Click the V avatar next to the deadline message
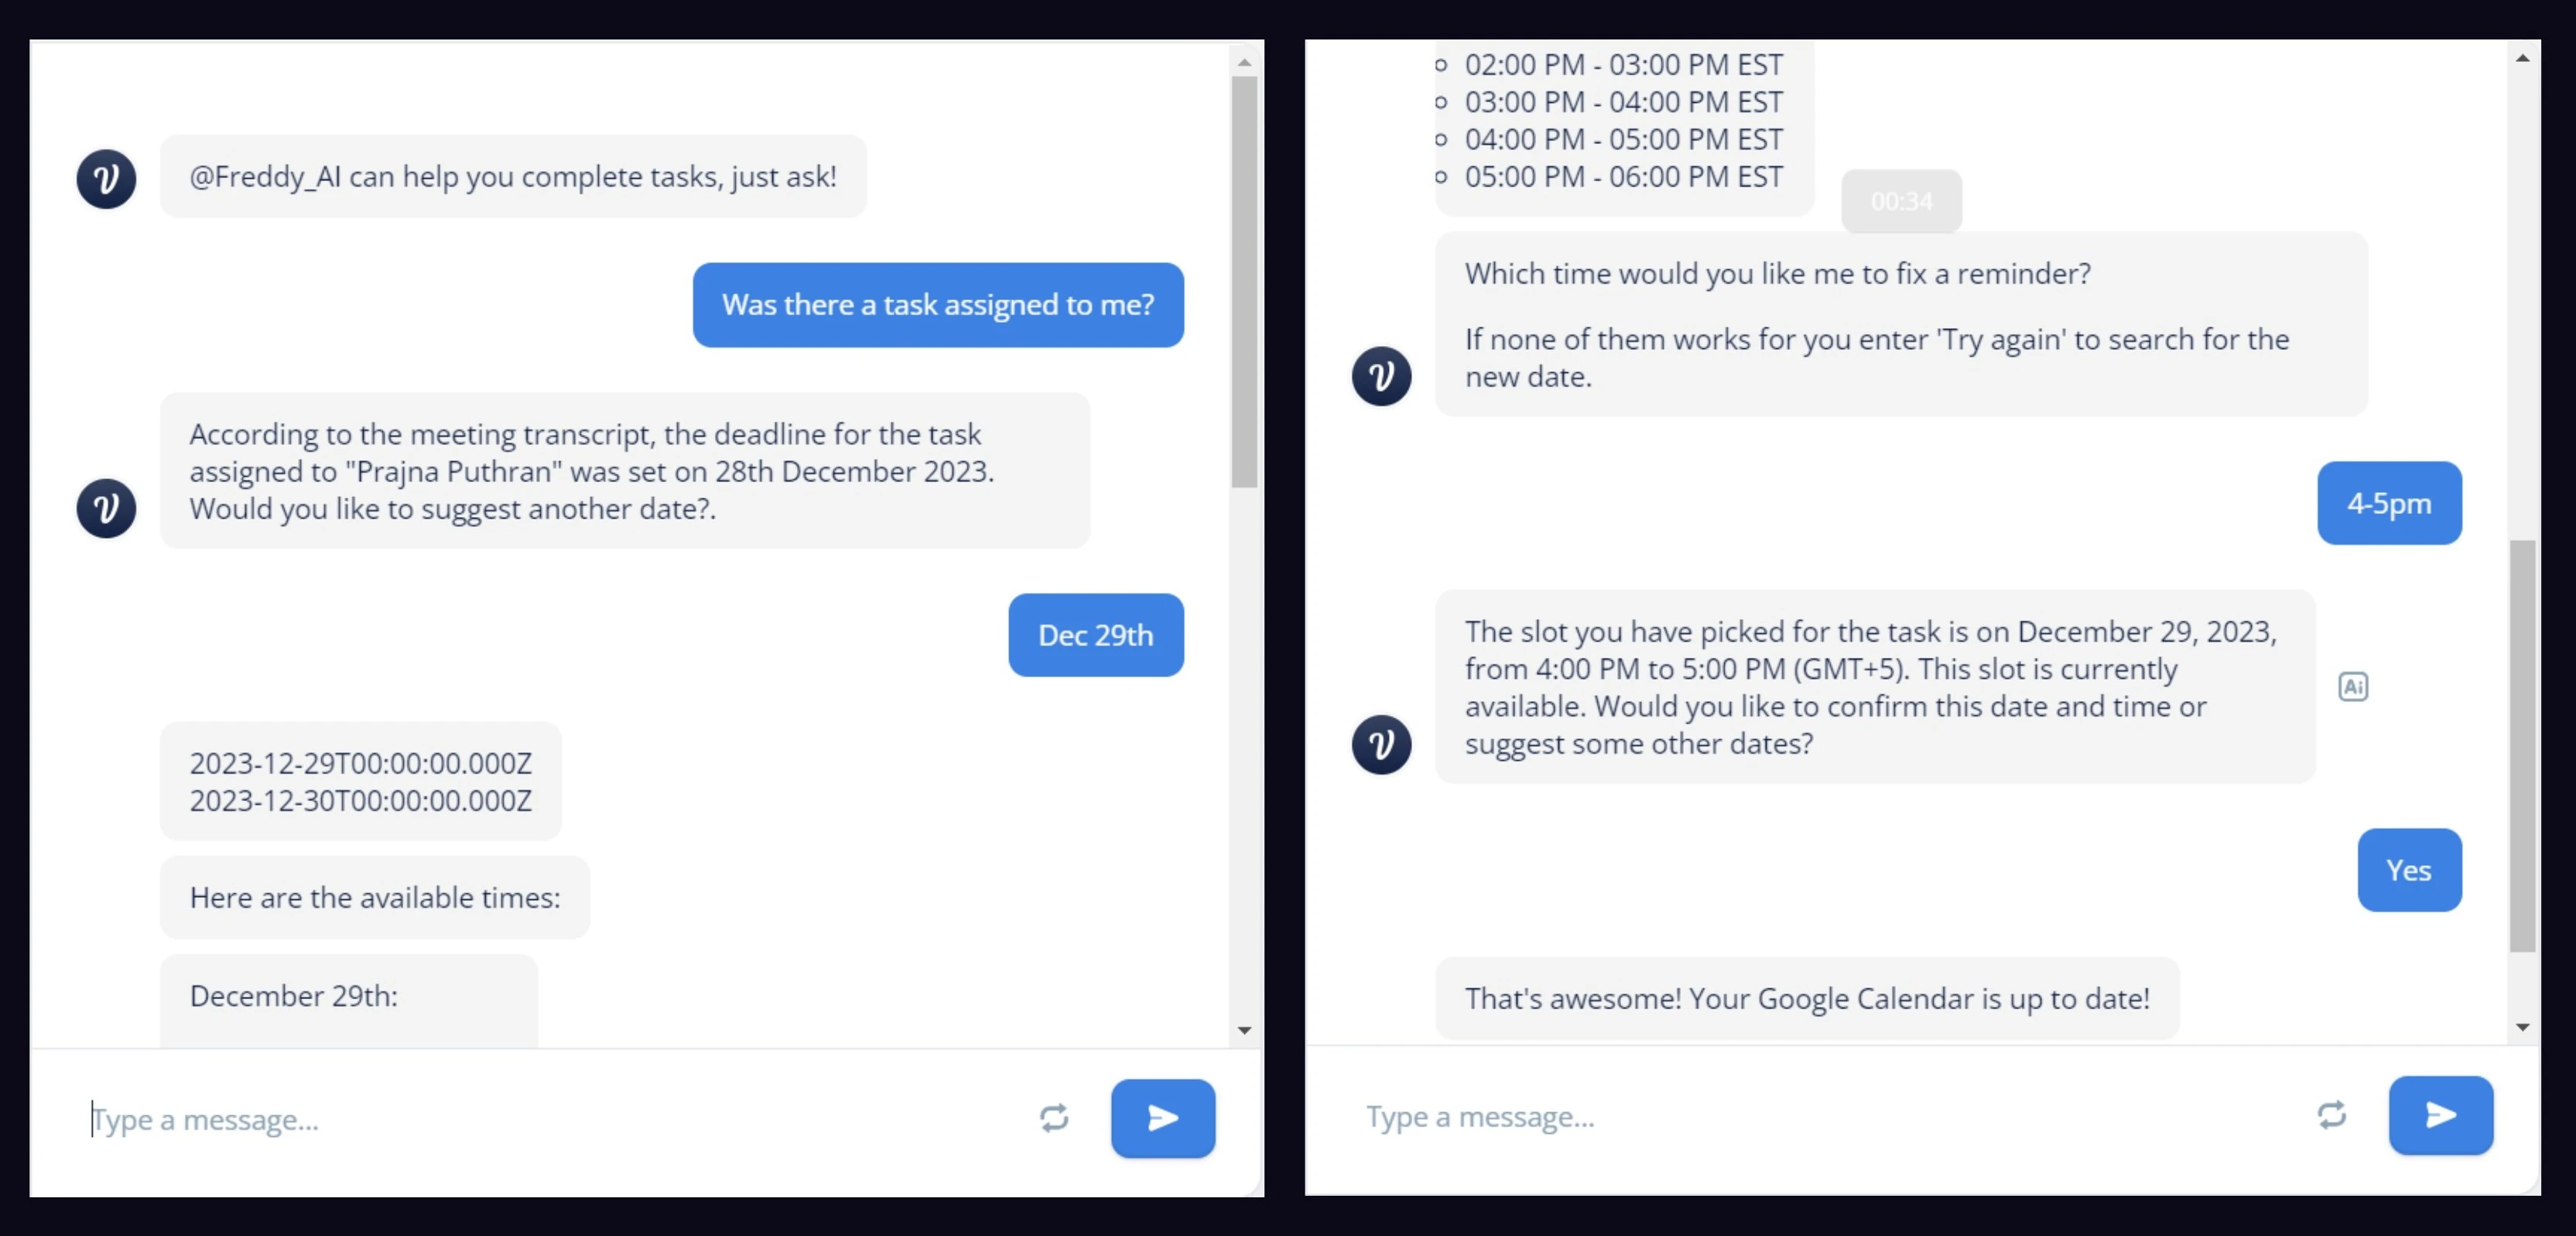The width and height of the screenshot is (2576, 1236). pos(106,509)
